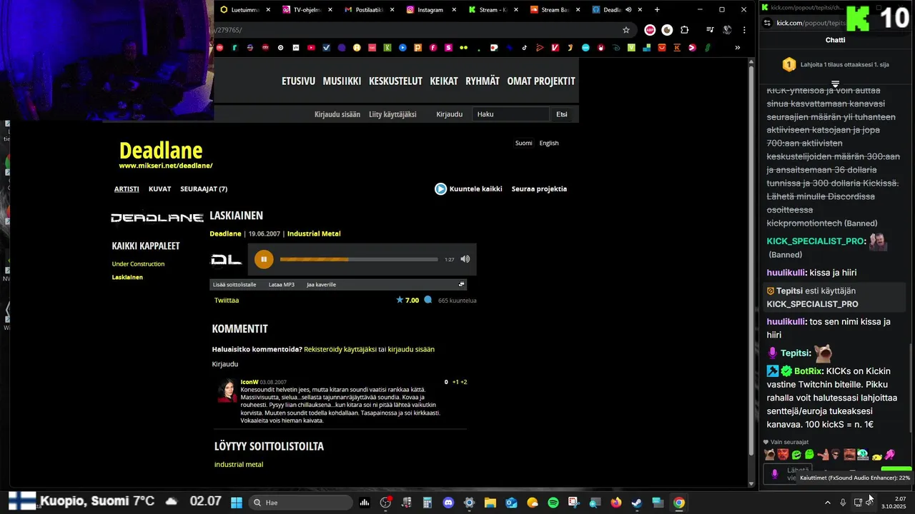Focus the Haku search field
The height and width of the screenshot is (514, 915).
(x=510, y=114)
